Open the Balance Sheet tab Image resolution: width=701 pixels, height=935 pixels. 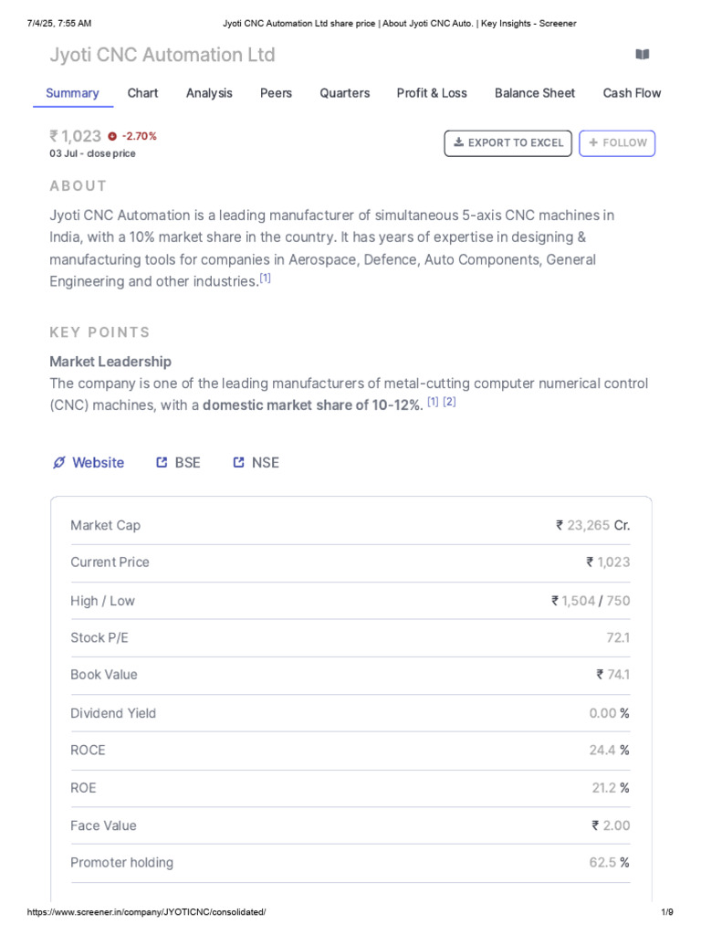click(x=535, y=93)
